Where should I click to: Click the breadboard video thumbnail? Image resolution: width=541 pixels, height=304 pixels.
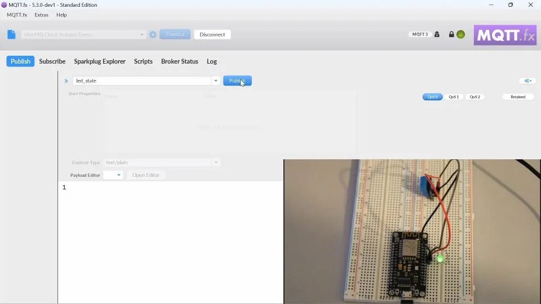[x=413, y=231]
